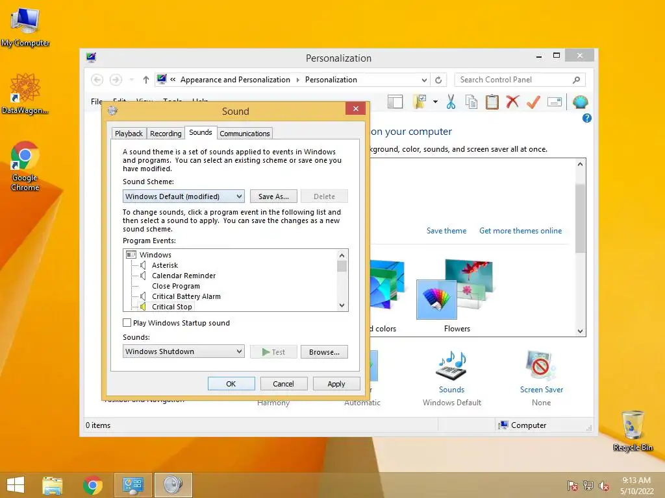This screenshot has height=498, width=665.
Task: Click the Cut scissors icon in Personalization toolbar
Action: click(x=451, y=102)
